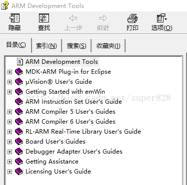
Task: Select Board User's Guides text
Action: (x=55, y=142)
